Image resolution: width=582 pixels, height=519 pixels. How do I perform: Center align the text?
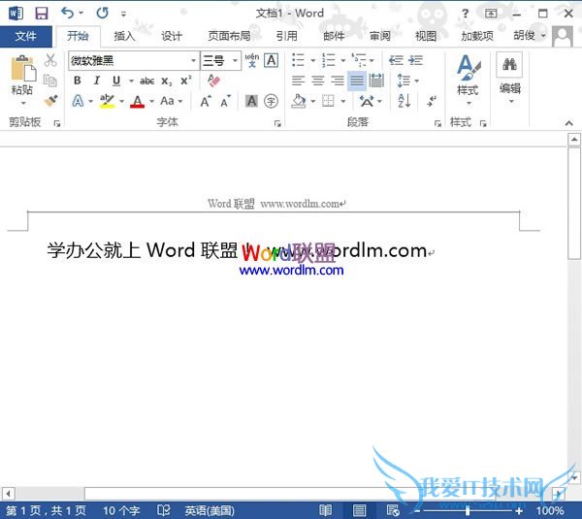(x=318, y=81)
